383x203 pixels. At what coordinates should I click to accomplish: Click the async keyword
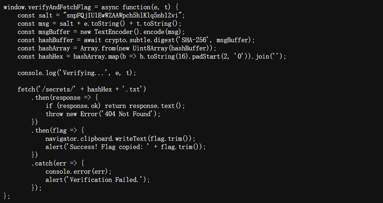[x=110, y=7]
